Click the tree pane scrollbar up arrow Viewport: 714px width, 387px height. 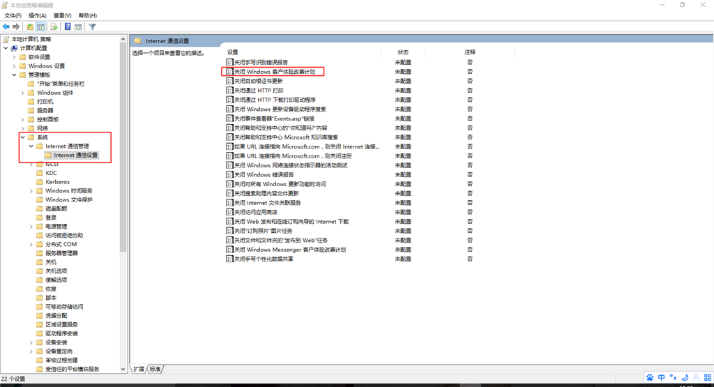(123, 39)
